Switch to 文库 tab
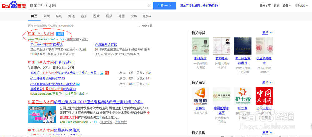Viewport: 312px width, 137px height. tap(134, 16)
